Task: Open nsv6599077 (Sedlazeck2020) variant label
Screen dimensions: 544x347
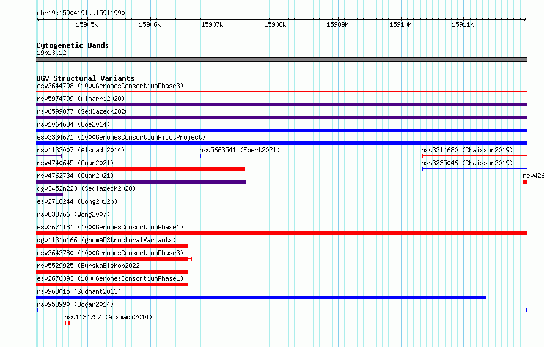Action: point(84,111)
